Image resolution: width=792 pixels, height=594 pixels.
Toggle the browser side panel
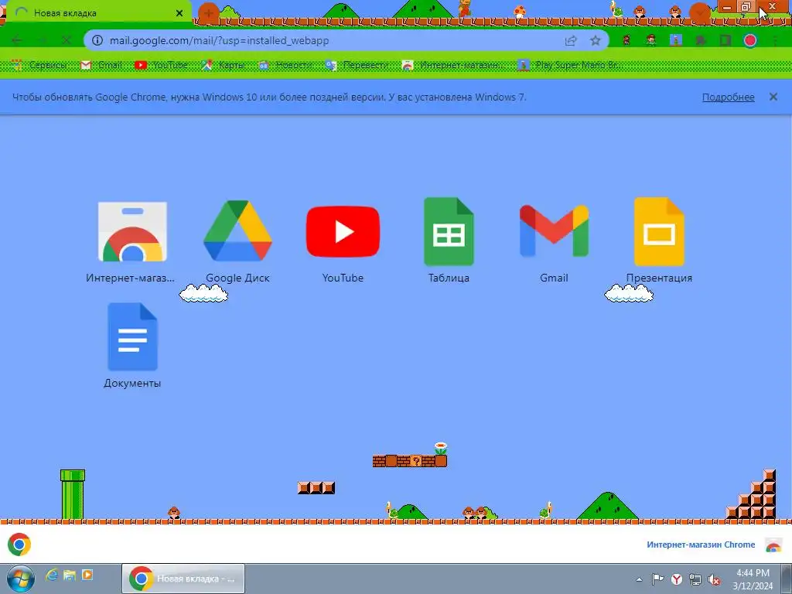click(x=725, y=40)
